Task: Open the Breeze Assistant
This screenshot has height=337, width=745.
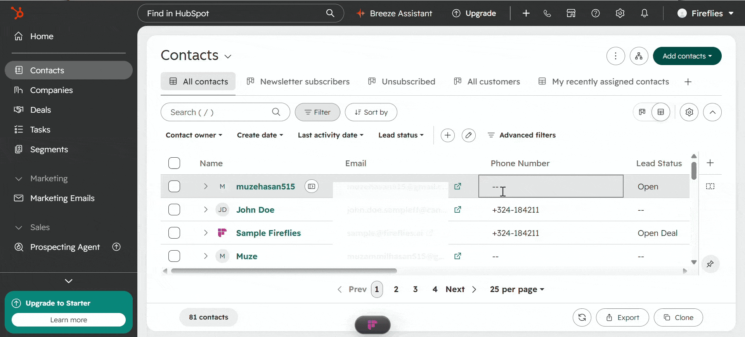Action: pos(394,14)
